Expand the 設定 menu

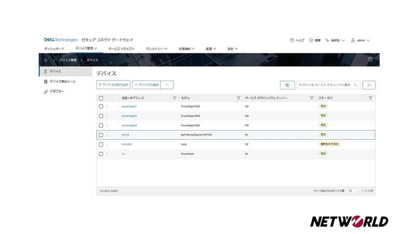click(232, 49)
